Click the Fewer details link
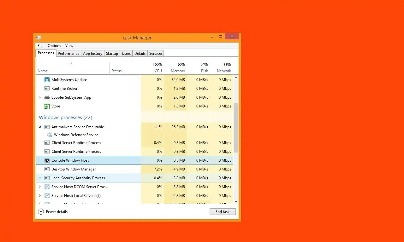This screenshot has height=242, width=404. pos(57,212)
